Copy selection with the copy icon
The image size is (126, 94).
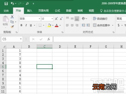(x=12, y=22)
